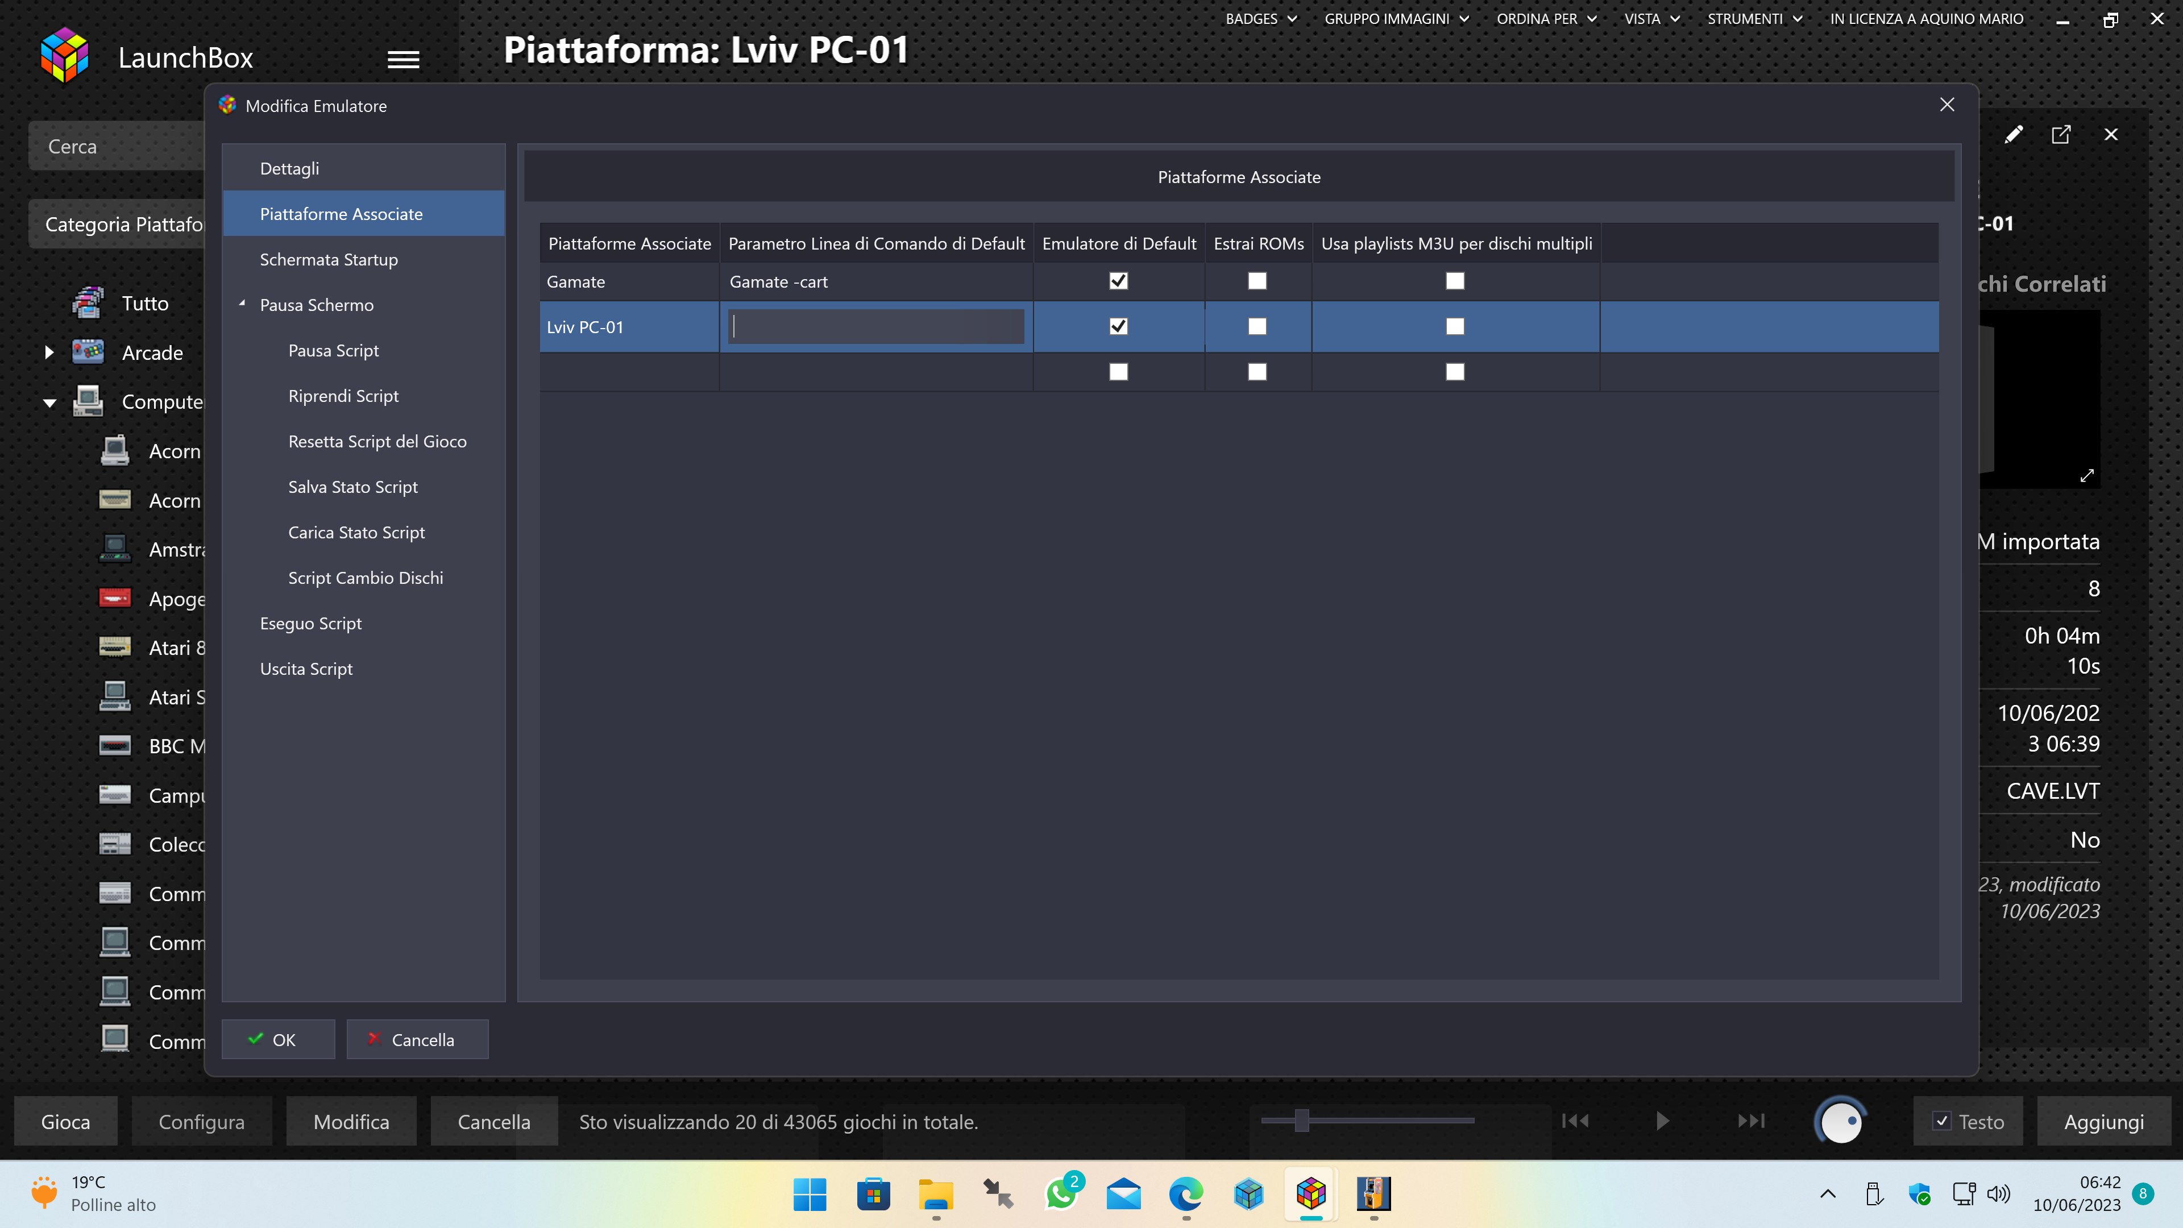Open Microsoft Edge from taskbar
This screenshot has width=2183, height=1228.
[x=1185, y=1194]
